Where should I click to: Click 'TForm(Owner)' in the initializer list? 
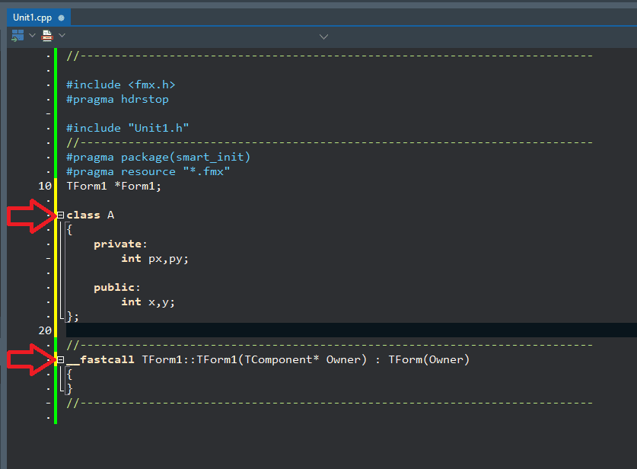coord(429,359)
